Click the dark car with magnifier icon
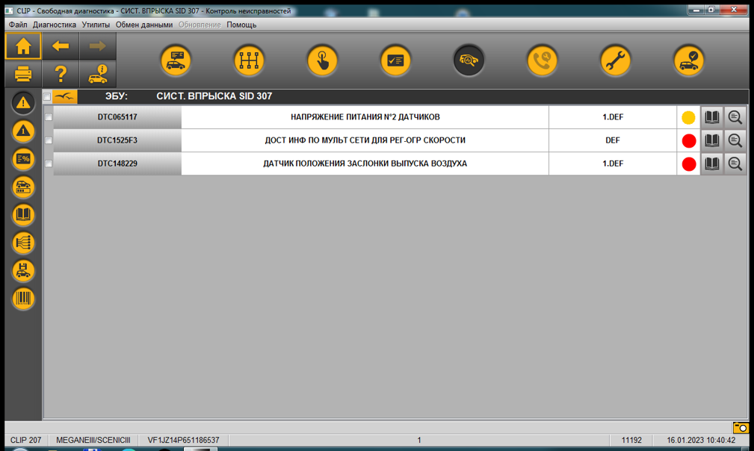 pyautogui.click(x=469, y=60)
